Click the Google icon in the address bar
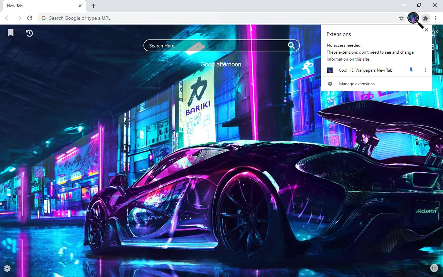 pos(44,18)
